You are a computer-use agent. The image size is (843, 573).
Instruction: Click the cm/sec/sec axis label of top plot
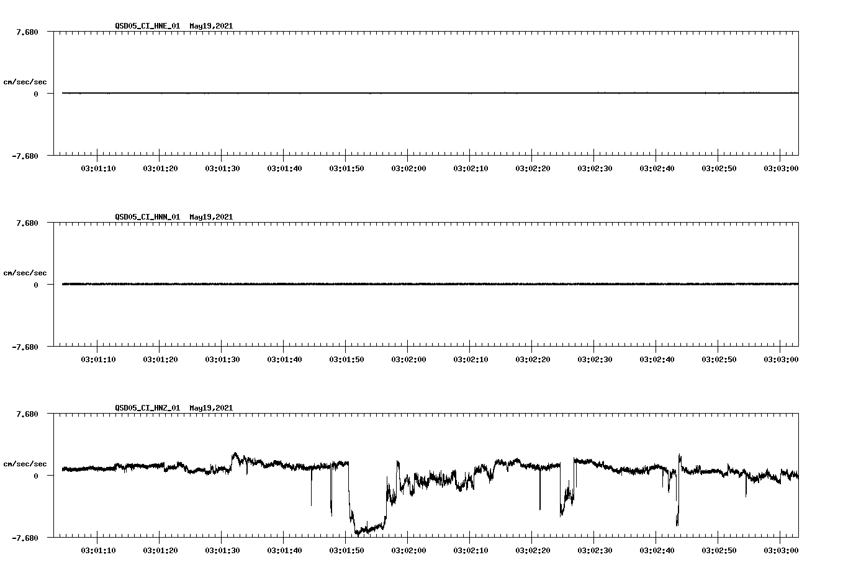click(26, 81)
